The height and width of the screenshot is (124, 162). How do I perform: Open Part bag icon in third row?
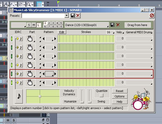[x=30, y=56]
